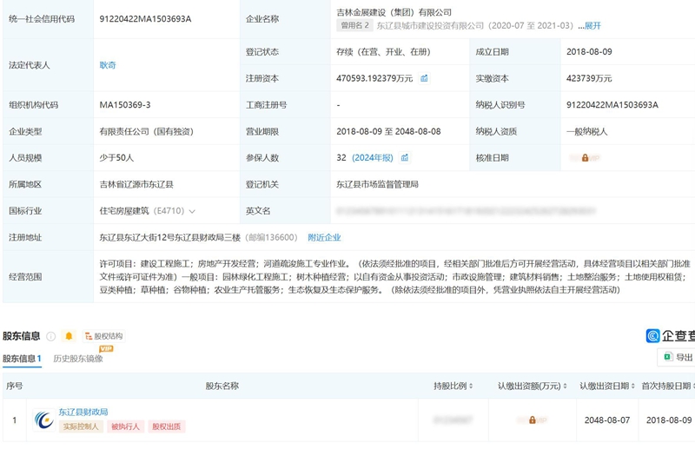Click the registered capital chart icon
The image size is (695, 456).
coord(425,78)
